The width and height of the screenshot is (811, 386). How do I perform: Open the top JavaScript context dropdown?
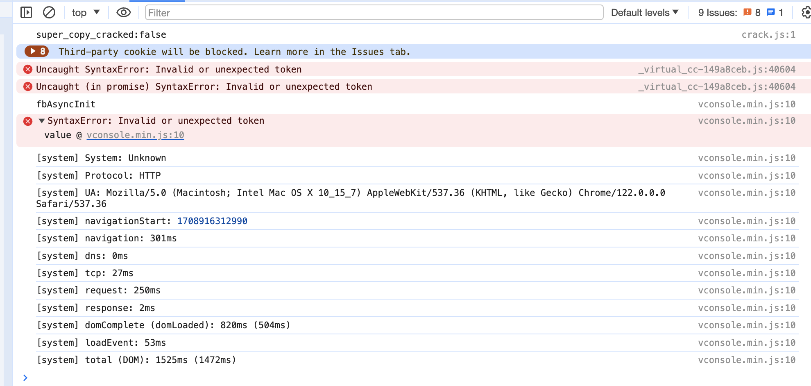coord(86,13)
